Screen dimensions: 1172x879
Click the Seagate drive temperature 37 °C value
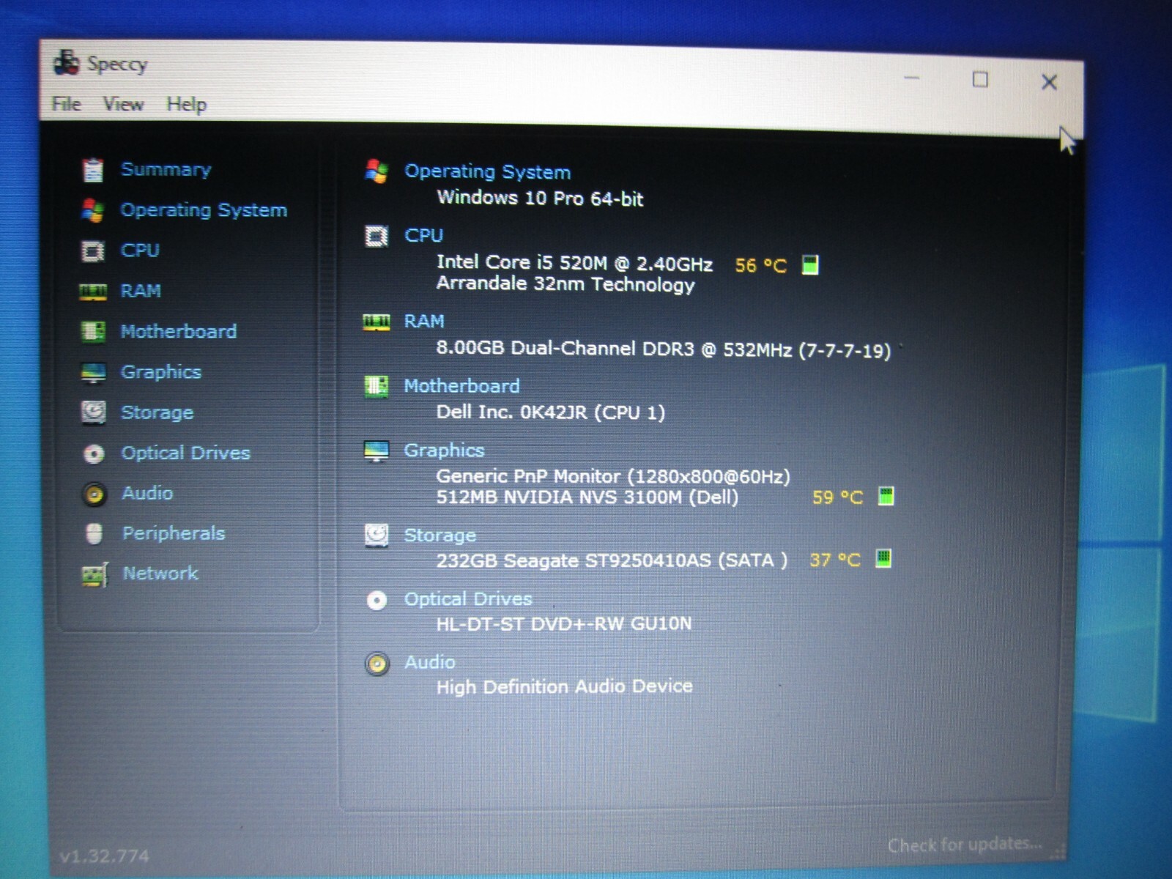pyautogui.click(x=835, y=560)
